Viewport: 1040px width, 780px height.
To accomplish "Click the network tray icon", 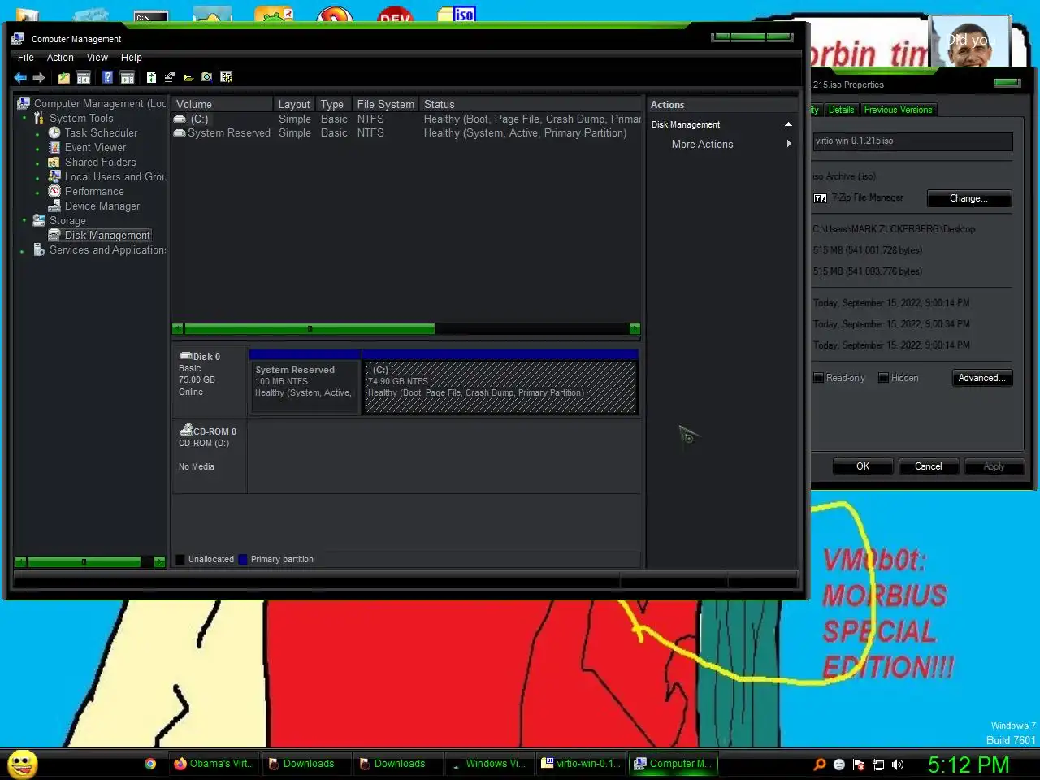I will coord(878,765).
